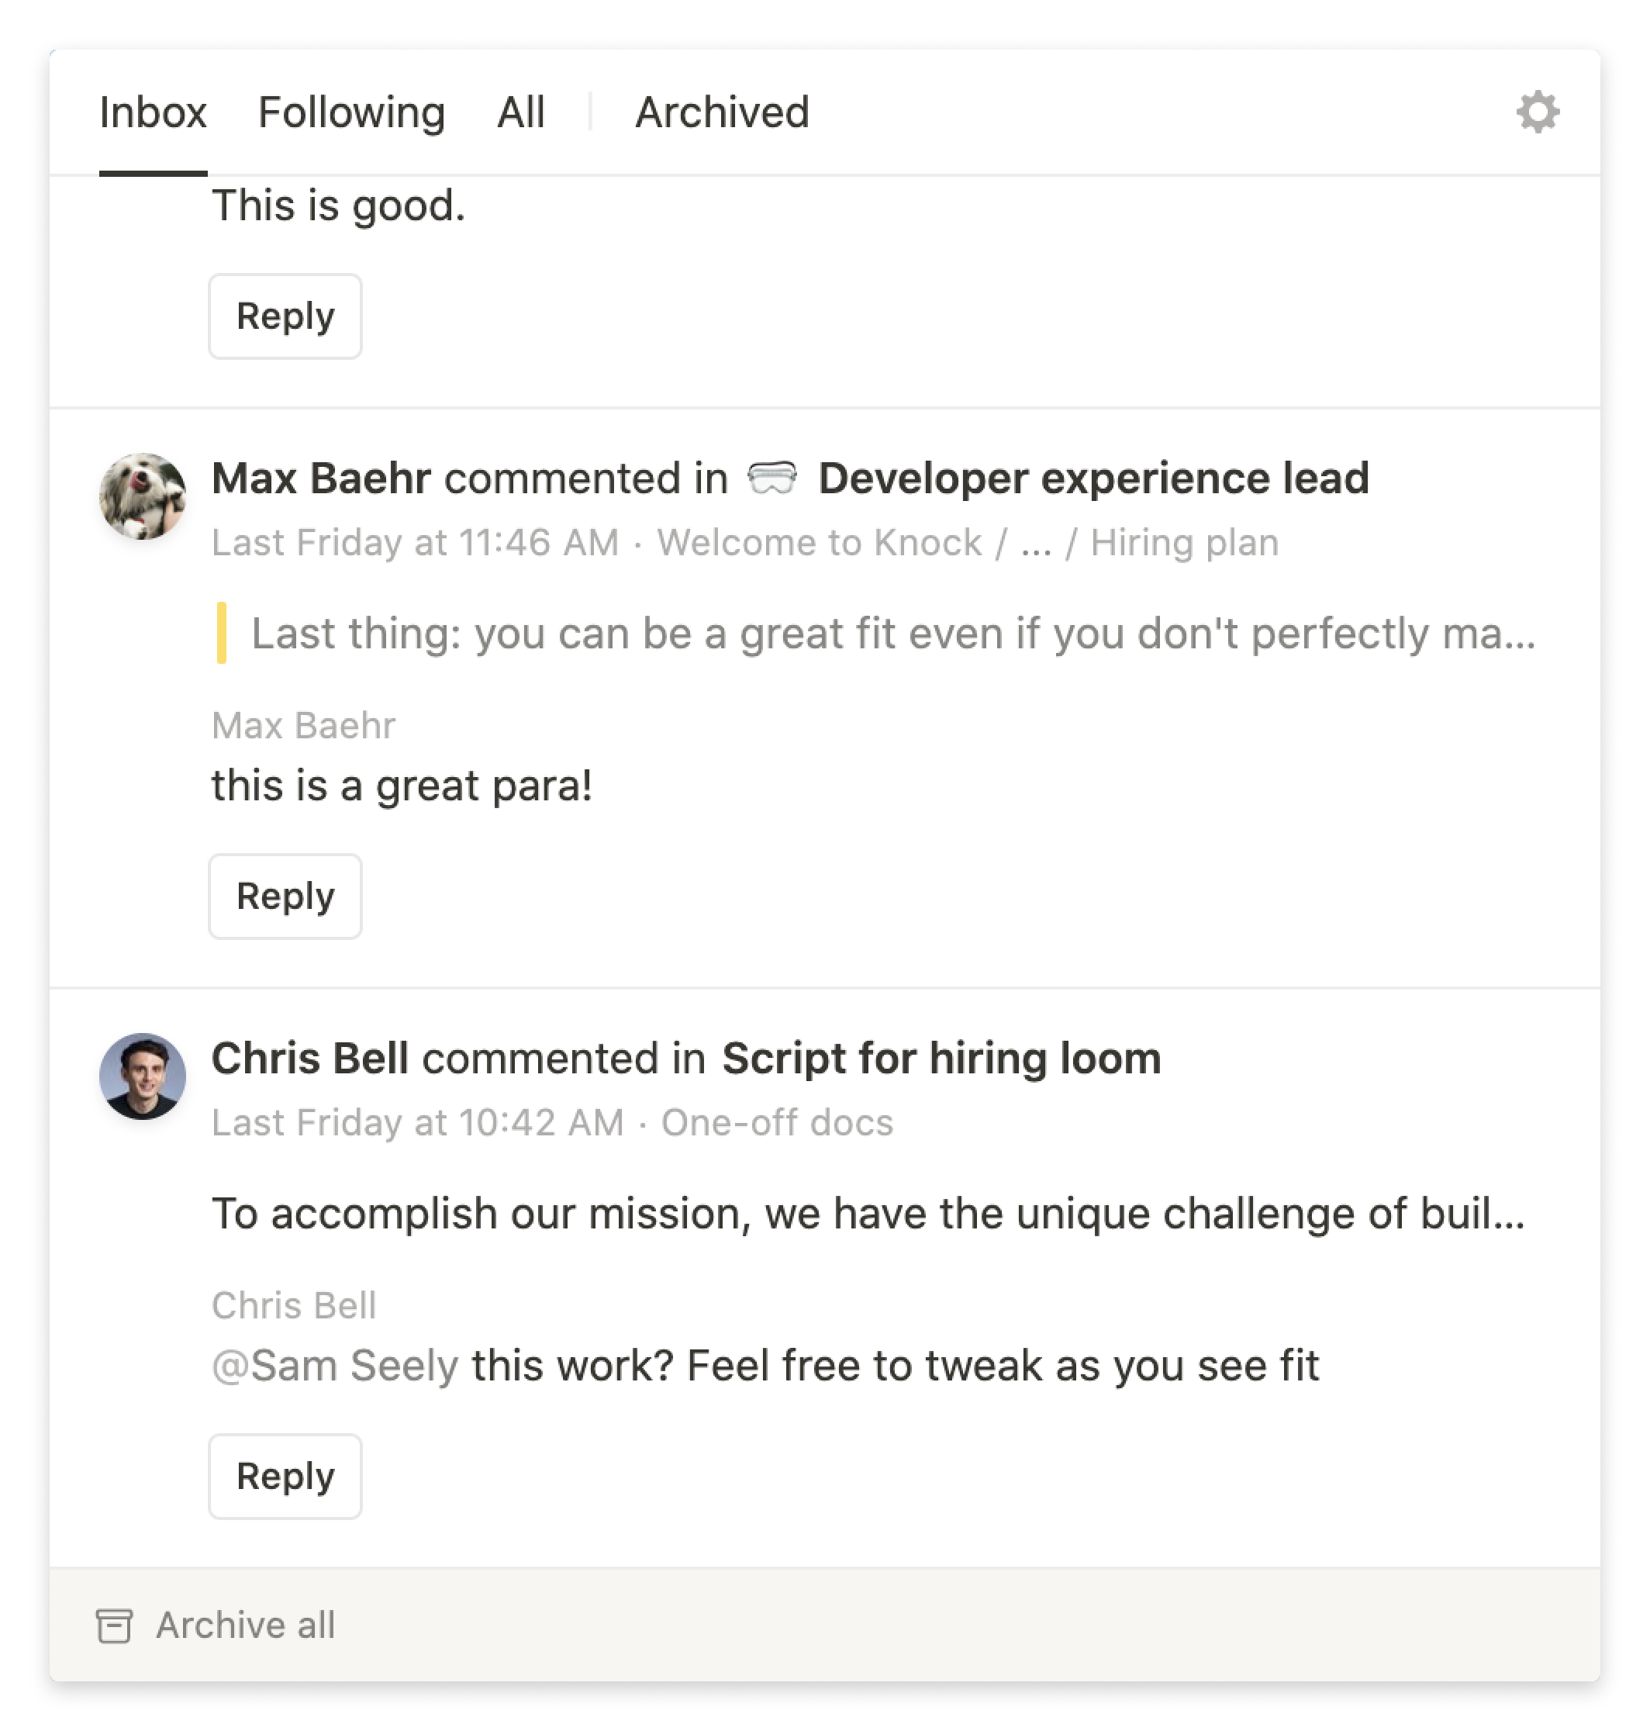Reply to Chris Bell's comment

285,1477
